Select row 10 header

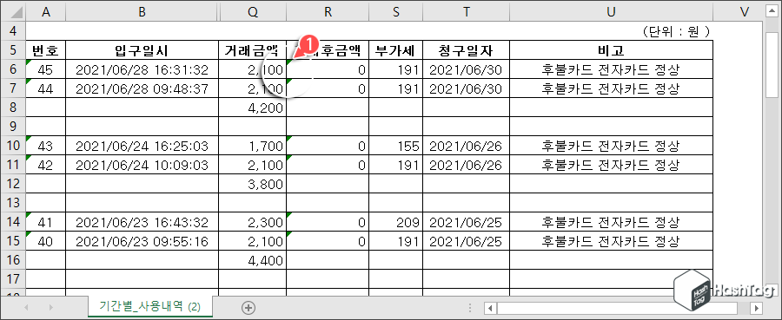pyautogui.click(x=13, y=146)
